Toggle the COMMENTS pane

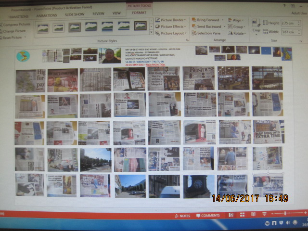point(208,216)
